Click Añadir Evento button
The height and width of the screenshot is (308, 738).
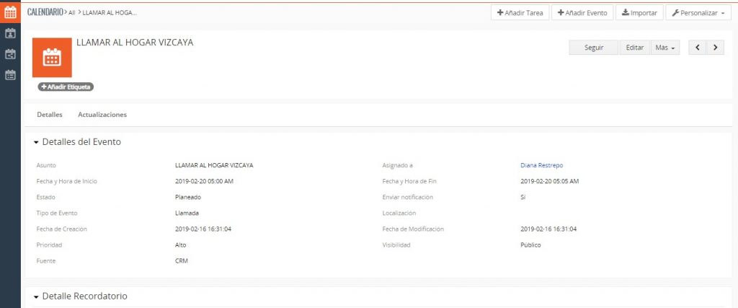(x=582, y=13)
